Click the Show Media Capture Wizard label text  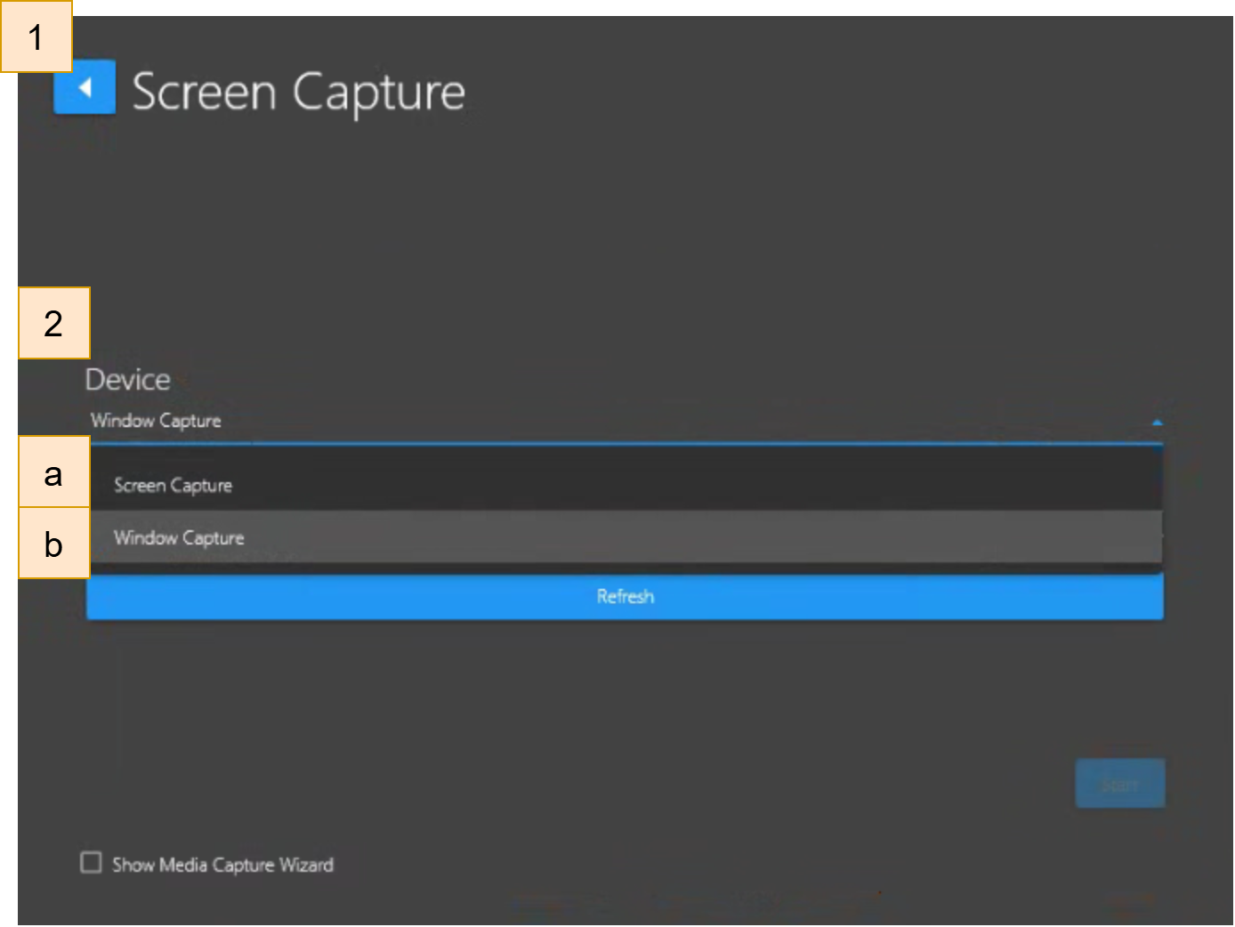point(222,865)
